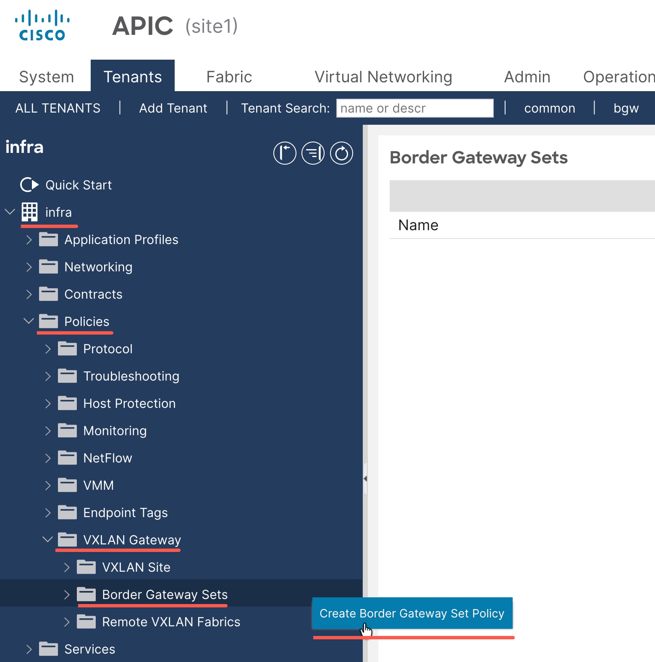This screenshot has height=662, width=655.
Task: Expand the Host Protection node
Action: 48,404
